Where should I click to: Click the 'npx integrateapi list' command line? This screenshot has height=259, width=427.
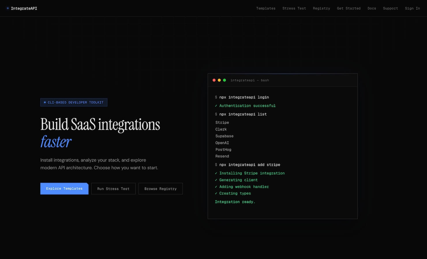[x=241, y=114]
